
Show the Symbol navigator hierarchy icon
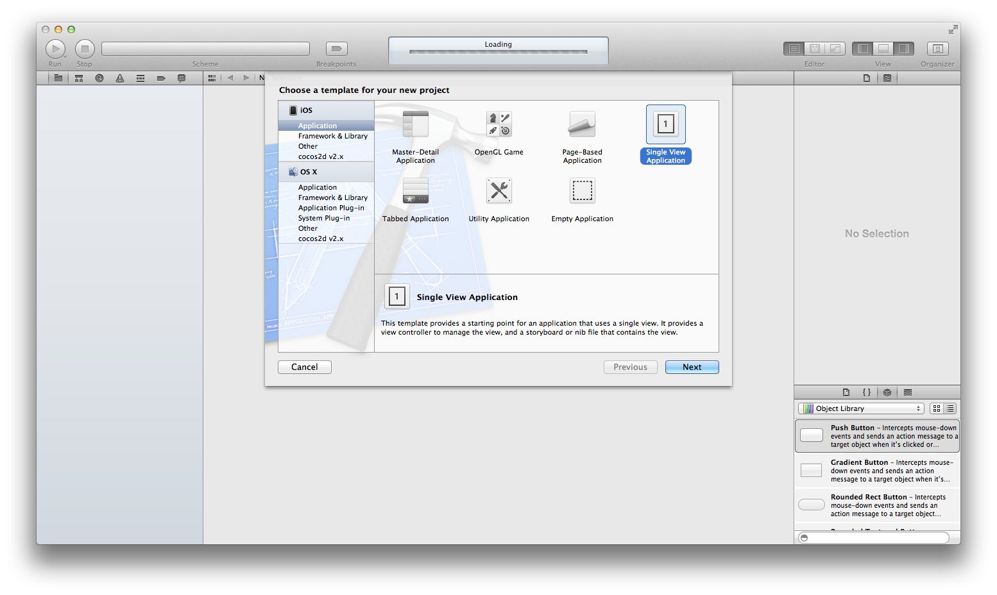coord(79,78)
